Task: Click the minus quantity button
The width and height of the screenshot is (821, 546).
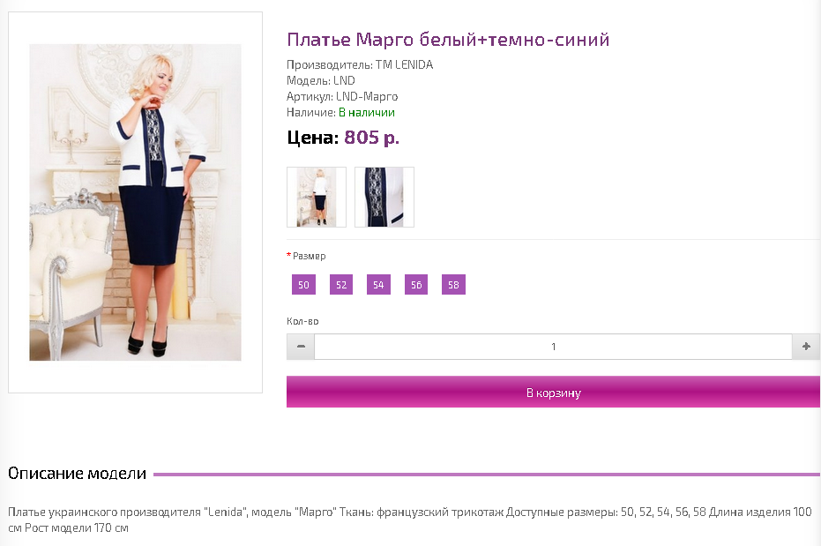Action: point(301,347)
